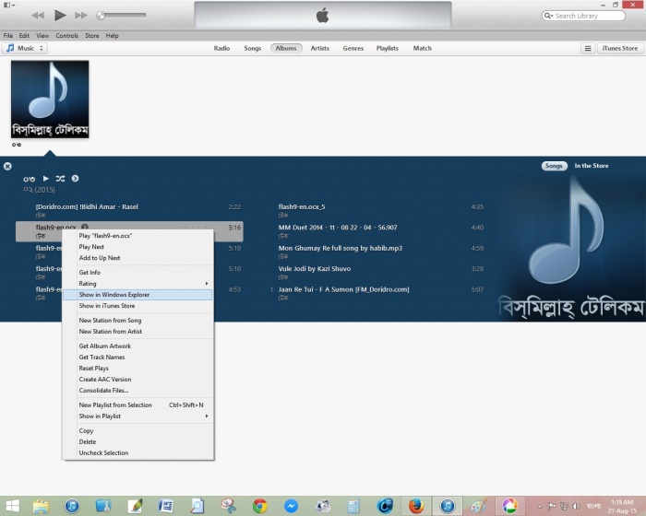This screenshot has width=646, height=516.
Task: Switch to the Artists tab
Action: (319, 48)
